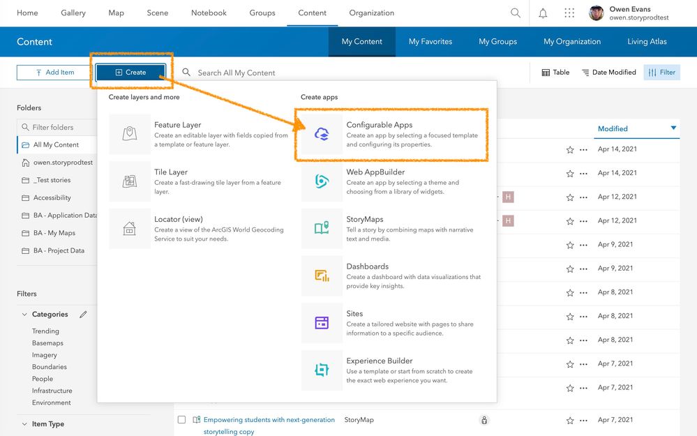Open the Map viewer
The width and height of the screenshot is (697, 436).
point(116,13)
